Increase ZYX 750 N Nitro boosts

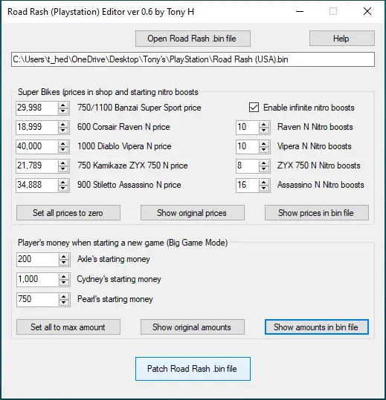pos(264,163)
